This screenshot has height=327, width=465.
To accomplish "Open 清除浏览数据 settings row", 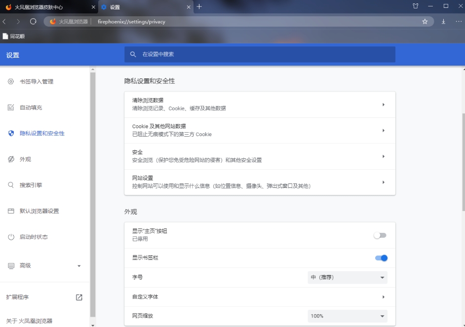I will (x=260, y=104).
